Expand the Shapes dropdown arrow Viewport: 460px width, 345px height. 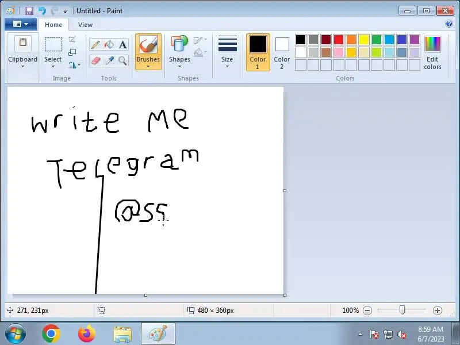coord(179,67)
